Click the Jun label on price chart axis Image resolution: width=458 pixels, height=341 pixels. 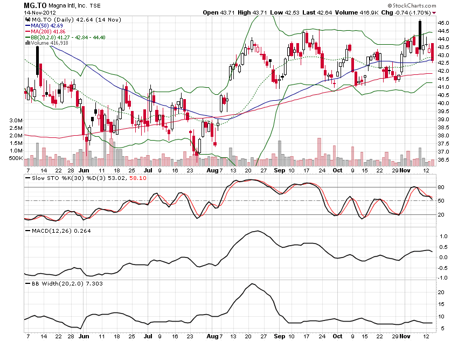(x=84, y=170)
